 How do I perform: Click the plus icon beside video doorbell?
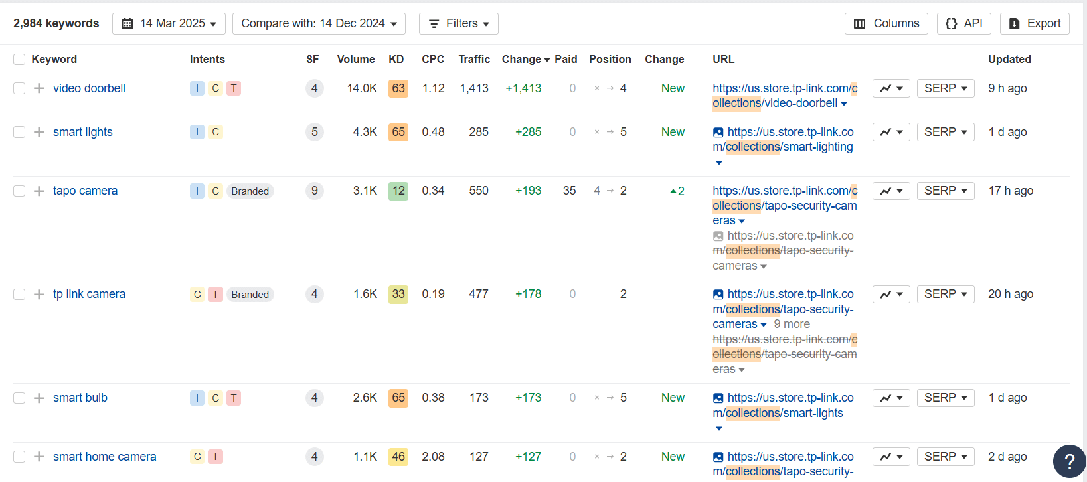pyautogui.click(x=39, y=88)
